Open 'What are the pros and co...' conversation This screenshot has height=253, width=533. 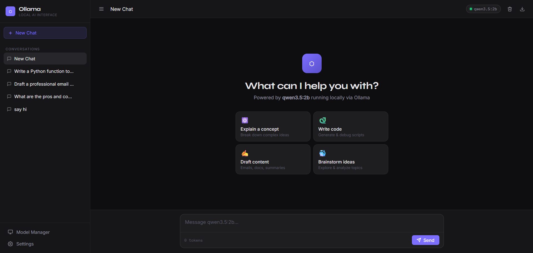pos(45,96)
